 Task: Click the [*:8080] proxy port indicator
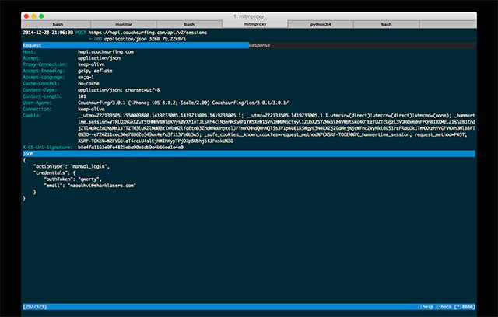pyautogui.click(x=465, y=307)
